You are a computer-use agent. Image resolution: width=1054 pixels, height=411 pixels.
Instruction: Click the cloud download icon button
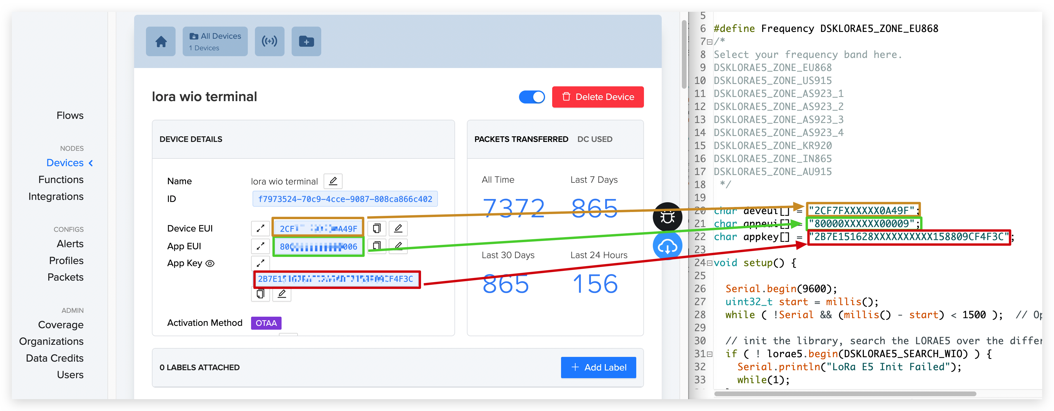click(x=667, y=246)
